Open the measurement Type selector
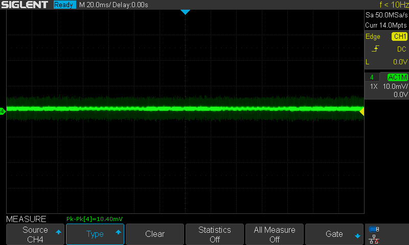409x245 pixels. pos(95,234)
